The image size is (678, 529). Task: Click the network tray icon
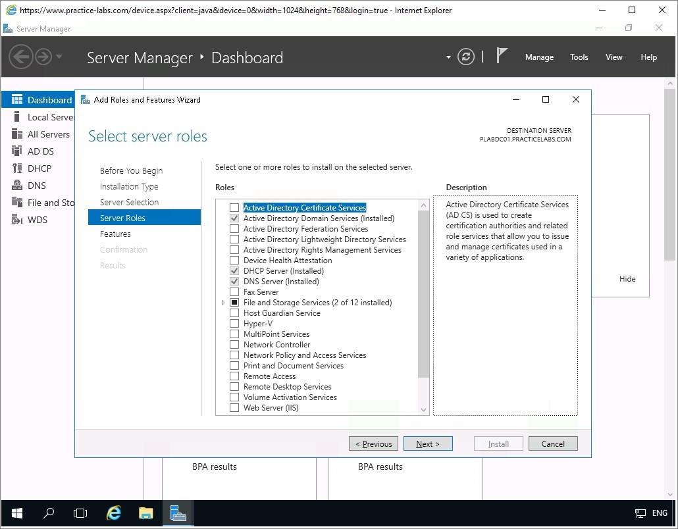point(640,513)
